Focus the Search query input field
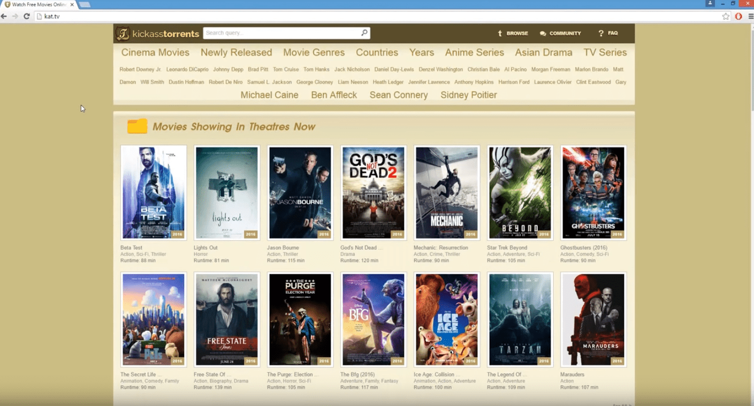The width and height of the screenshot is (754, 406). [x=281, y=33]
